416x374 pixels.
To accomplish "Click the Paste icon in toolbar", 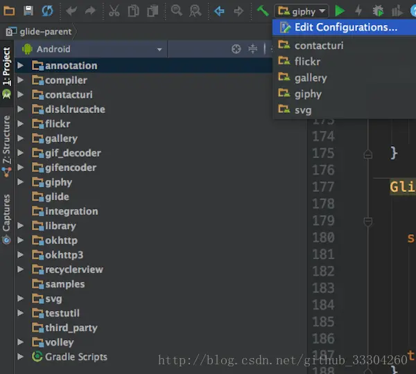I will (153, 11).
